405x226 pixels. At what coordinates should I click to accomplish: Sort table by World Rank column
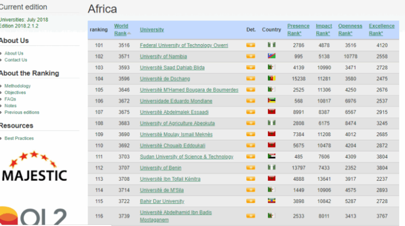point(121,30)
